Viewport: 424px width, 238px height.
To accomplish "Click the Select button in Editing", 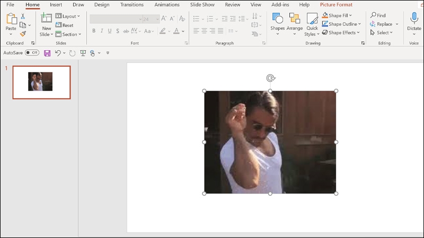I will tap(381, 33).
